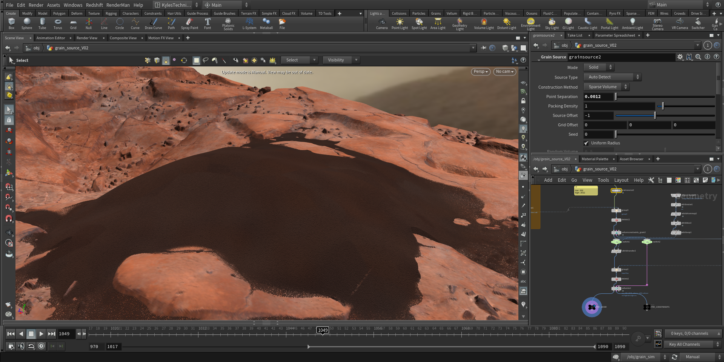Open the Construction Method dropdown

click(606, 87)
